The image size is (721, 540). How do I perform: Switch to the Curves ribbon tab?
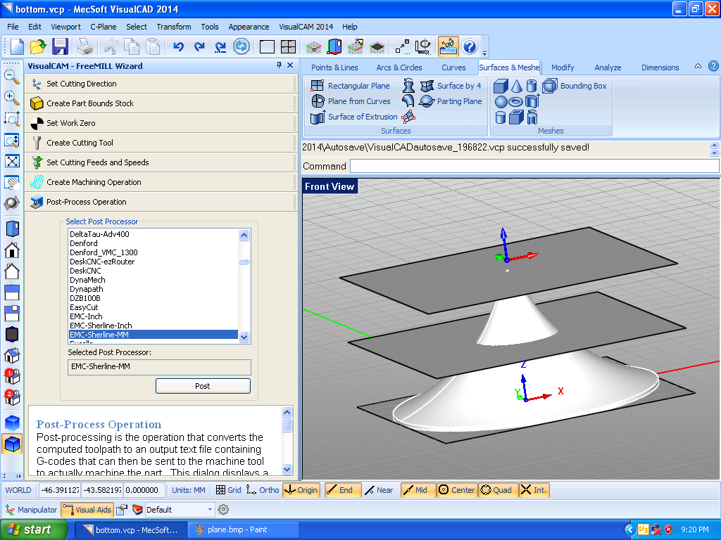point(453,67)
